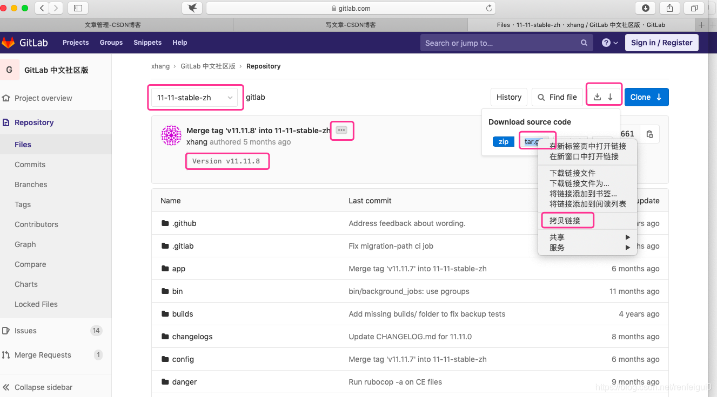Click the Safari forward arrow

pos(56,8)
